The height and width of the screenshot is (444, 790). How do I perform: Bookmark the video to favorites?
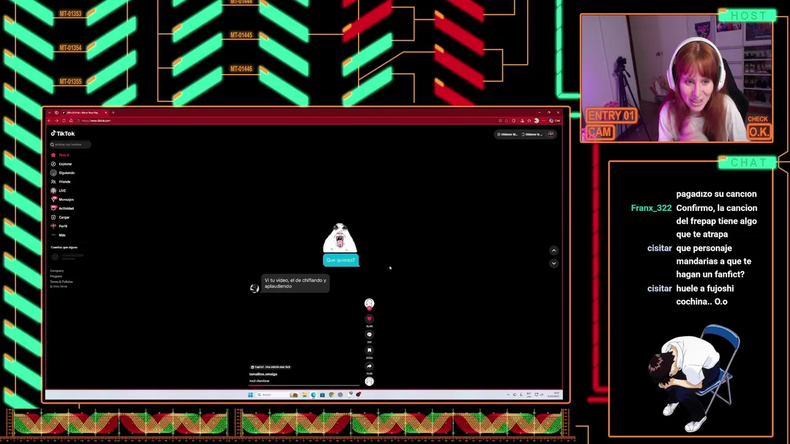point(369,350)
